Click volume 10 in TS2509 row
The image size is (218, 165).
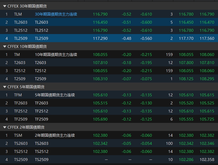[x=170, y=160]
